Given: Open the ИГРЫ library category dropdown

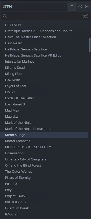Looking at the screenshot, I should [34, 7].
